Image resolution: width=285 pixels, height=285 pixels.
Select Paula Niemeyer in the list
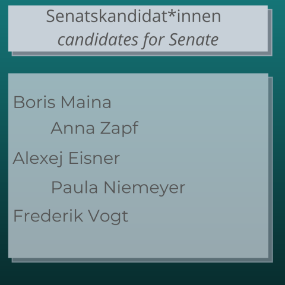point(118,188)
